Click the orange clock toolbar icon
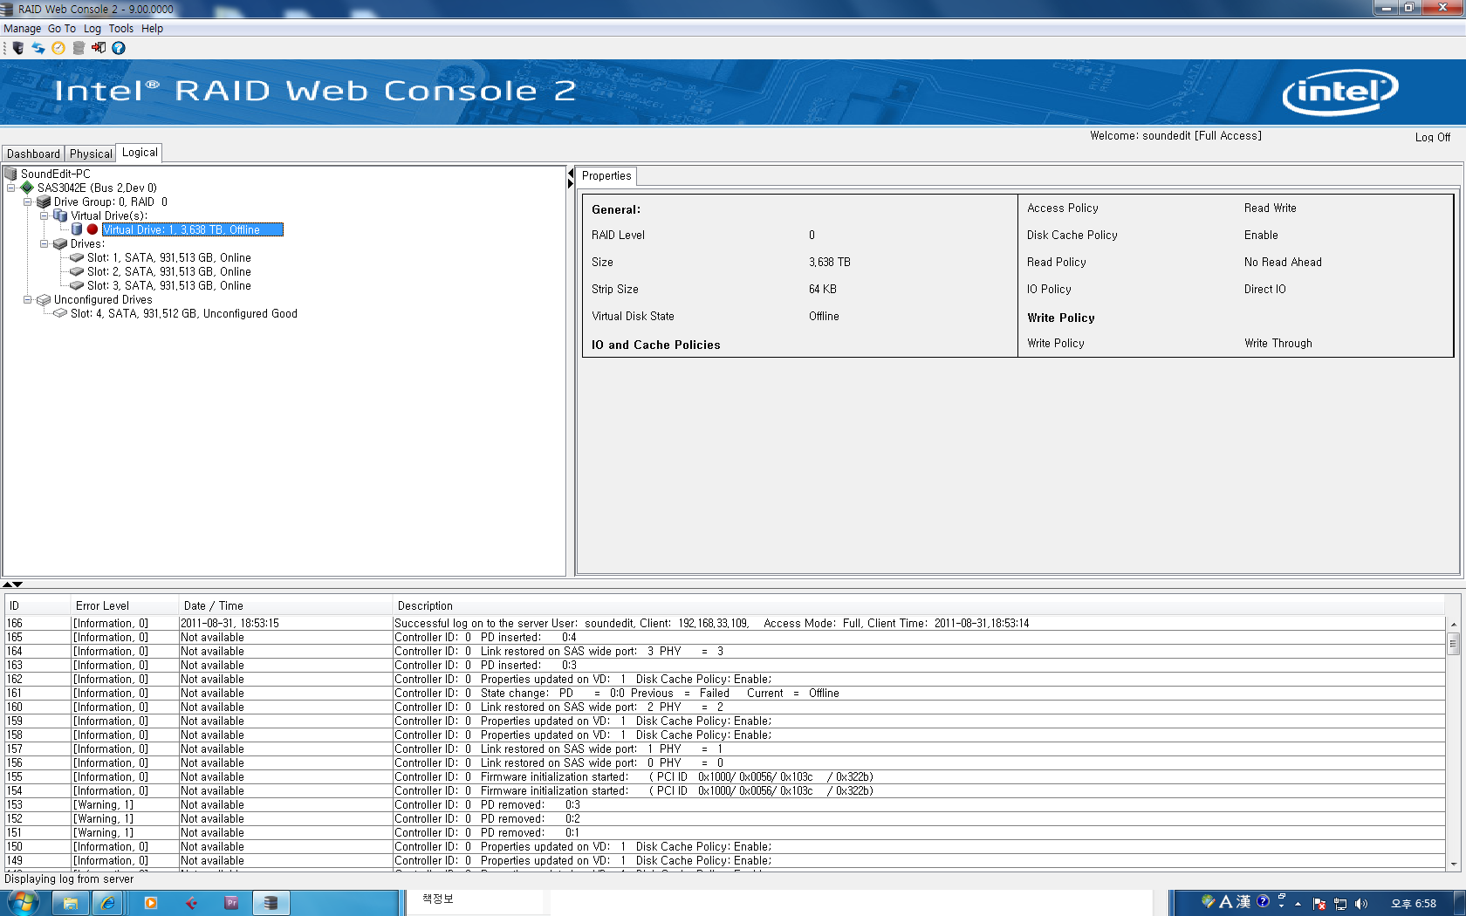Screen dimensions: 1466x916 [x=58, y=48]
